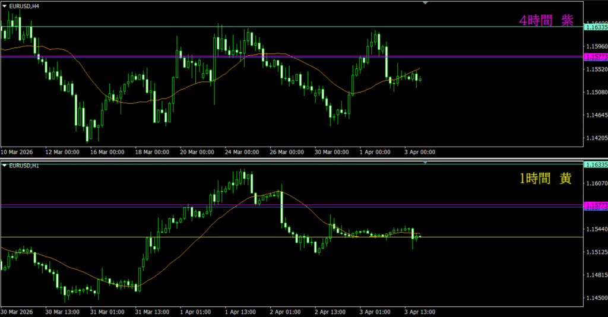This screenshot has width=608, height=317.
Task: Select the green 1.16335 price label on H1 chart
Action: [x=596, y=164]
